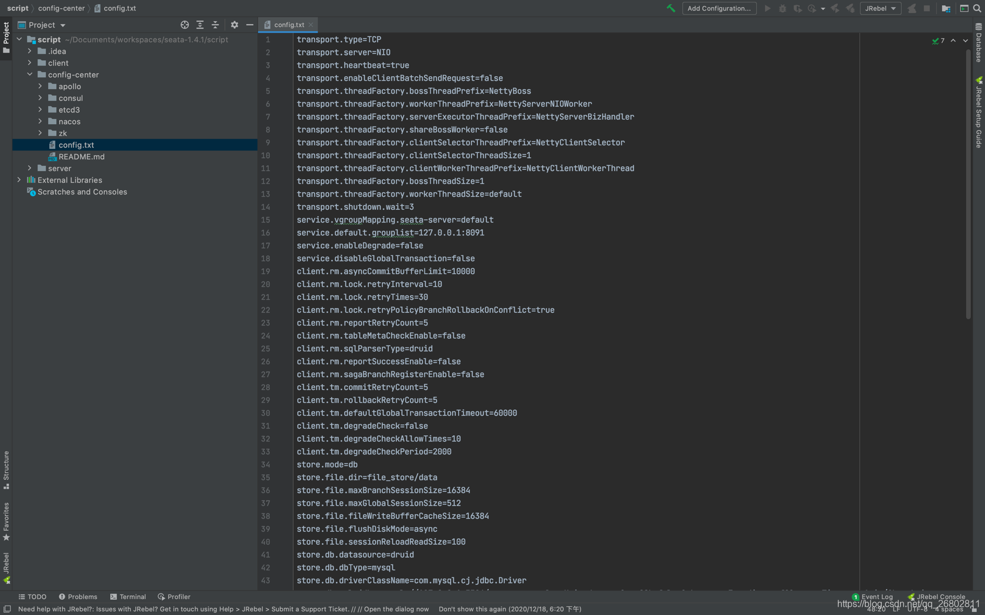
Task: Click the Build project hammer icon
Action: (671, 8)
